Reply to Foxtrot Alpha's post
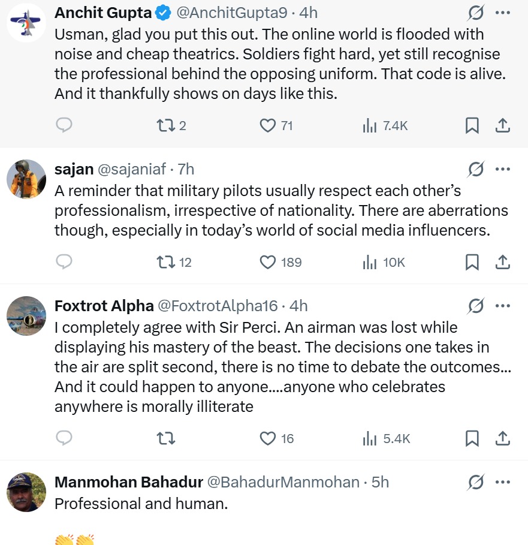 pos(64,438)
